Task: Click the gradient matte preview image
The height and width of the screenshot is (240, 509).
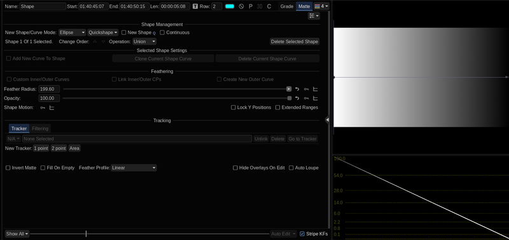Action: pyautogui.click(x=421, y=77)
